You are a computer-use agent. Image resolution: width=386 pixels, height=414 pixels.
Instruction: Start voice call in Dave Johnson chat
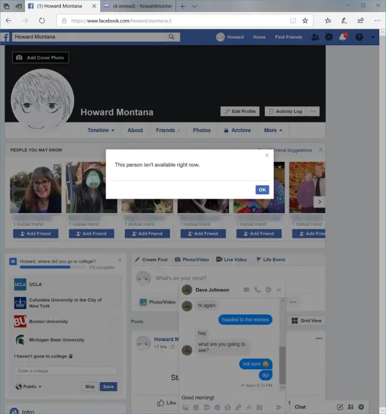coord(258,290)
